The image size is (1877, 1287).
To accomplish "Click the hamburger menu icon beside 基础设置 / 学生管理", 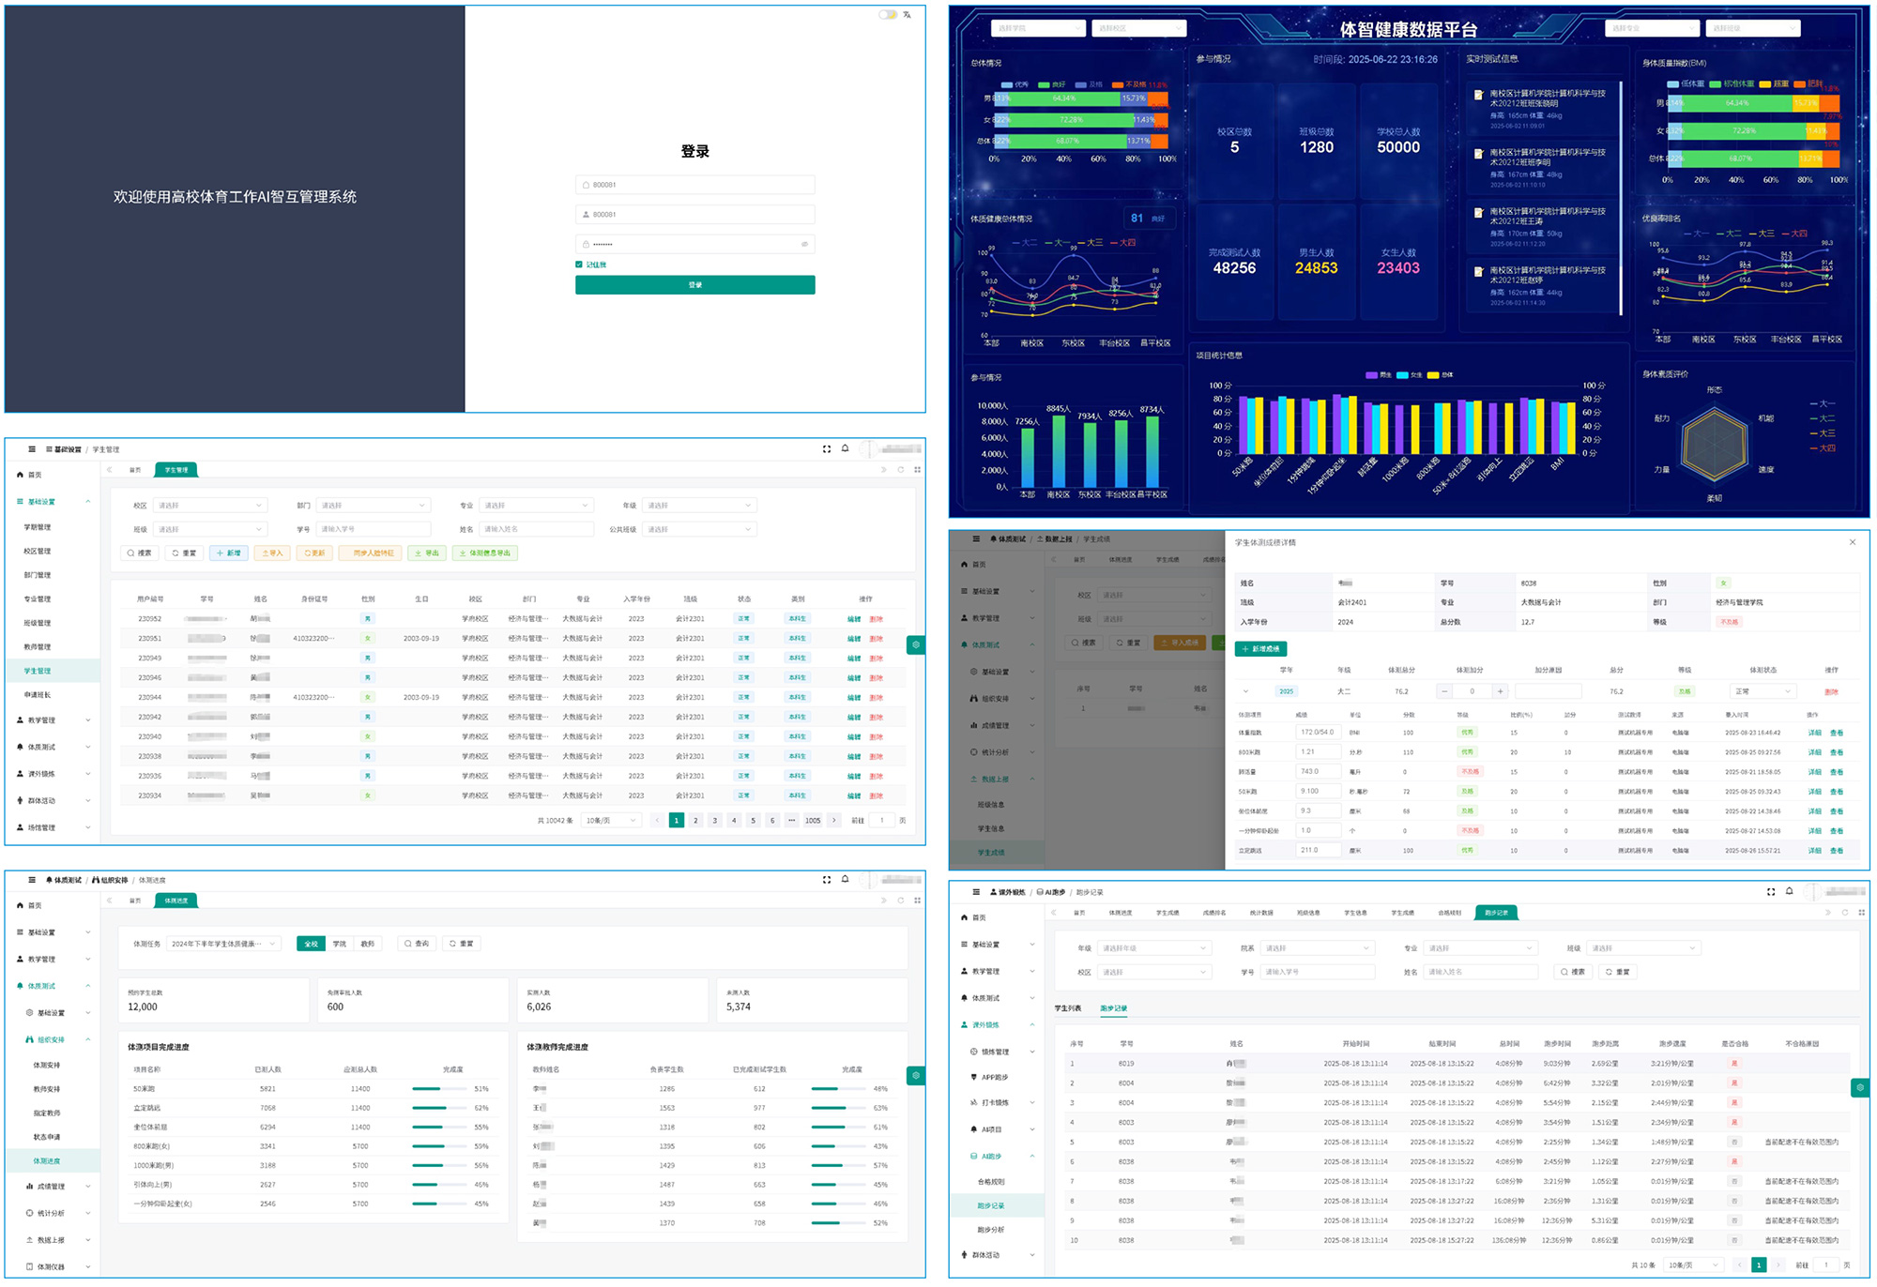I will tap(32, 449).
